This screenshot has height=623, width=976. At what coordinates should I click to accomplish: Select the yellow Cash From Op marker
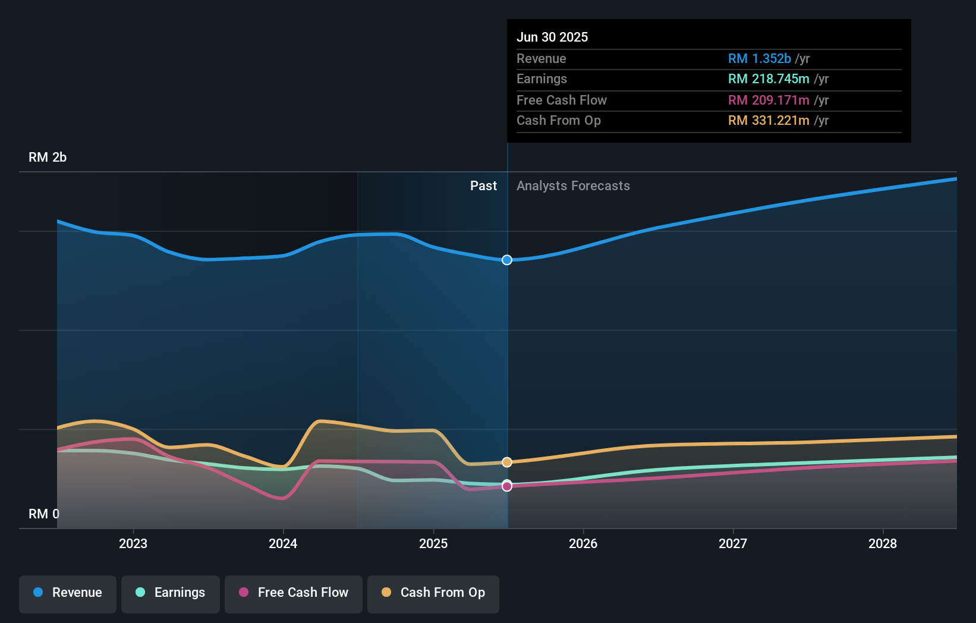[x=506, y=462]
